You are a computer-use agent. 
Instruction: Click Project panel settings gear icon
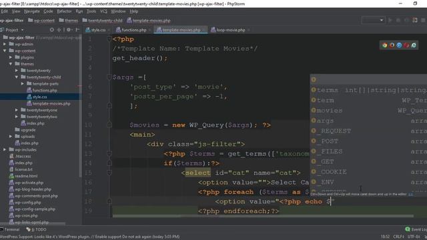point(69,30)
